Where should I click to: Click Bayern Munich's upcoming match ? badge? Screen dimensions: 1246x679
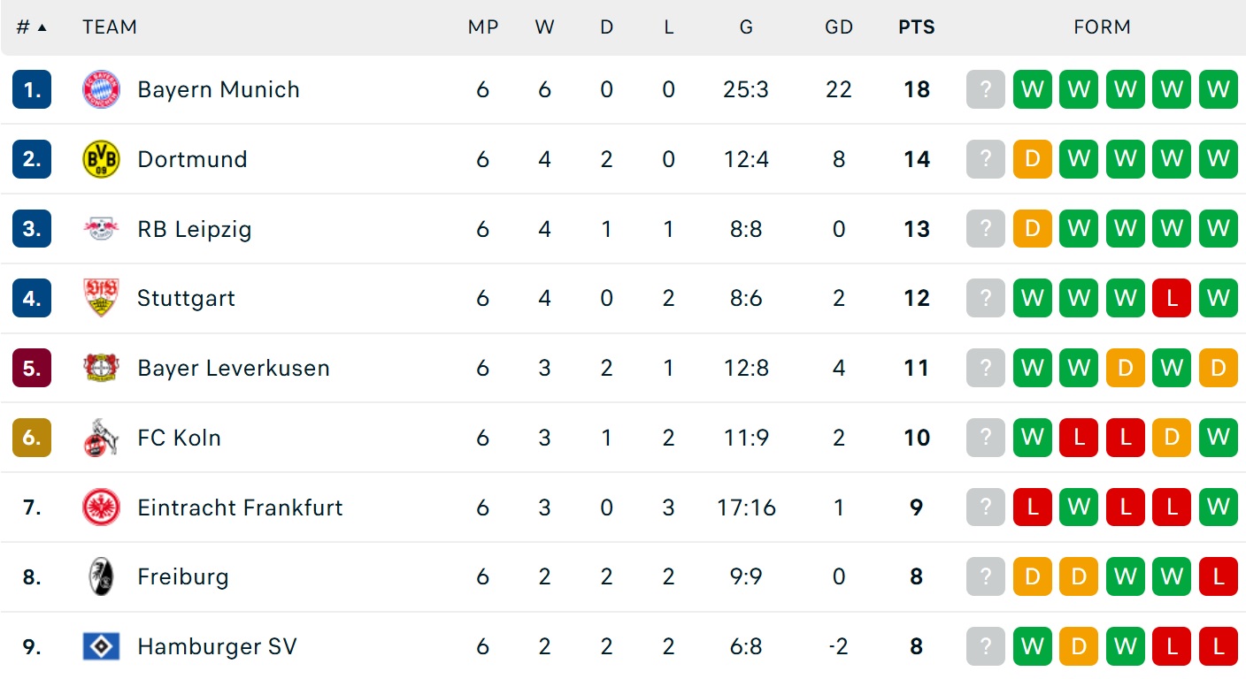point(986,89)
